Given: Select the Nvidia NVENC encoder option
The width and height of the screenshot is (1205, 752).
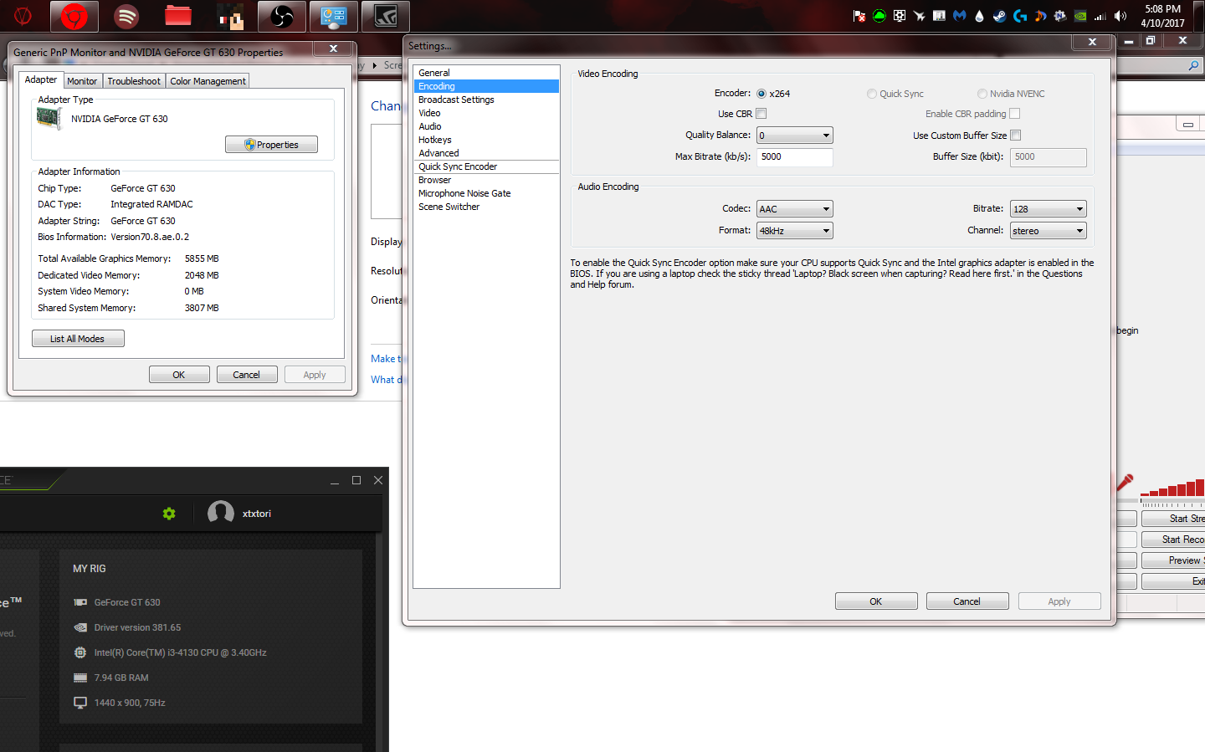Looking at the screenshot, I should coord(982,94).
